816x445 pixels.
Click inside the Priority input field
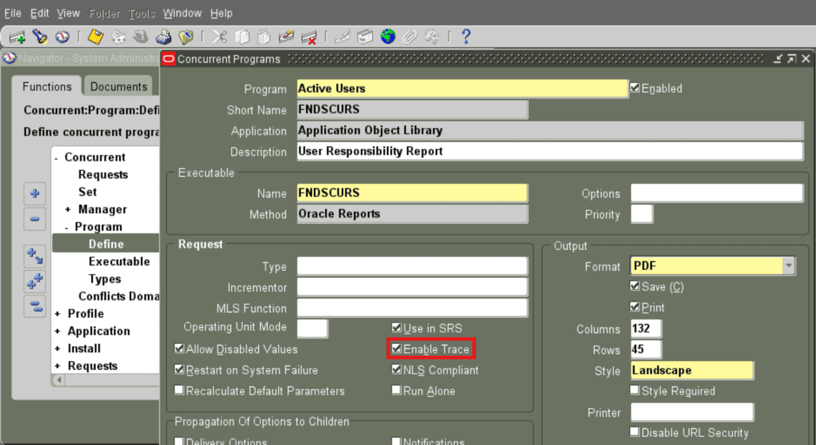[641, 213]
